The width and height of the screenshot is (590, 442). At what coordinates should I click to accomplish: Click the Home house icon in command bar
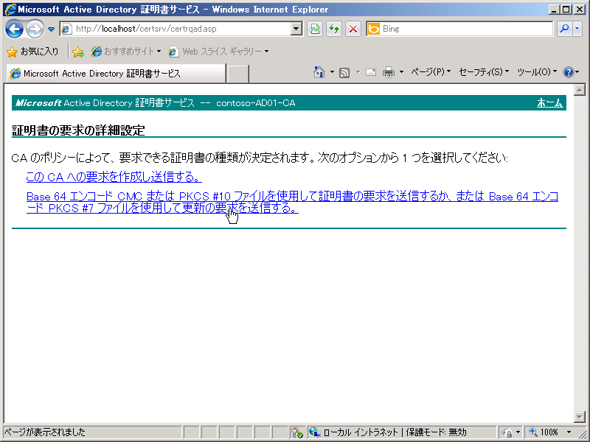319,71
